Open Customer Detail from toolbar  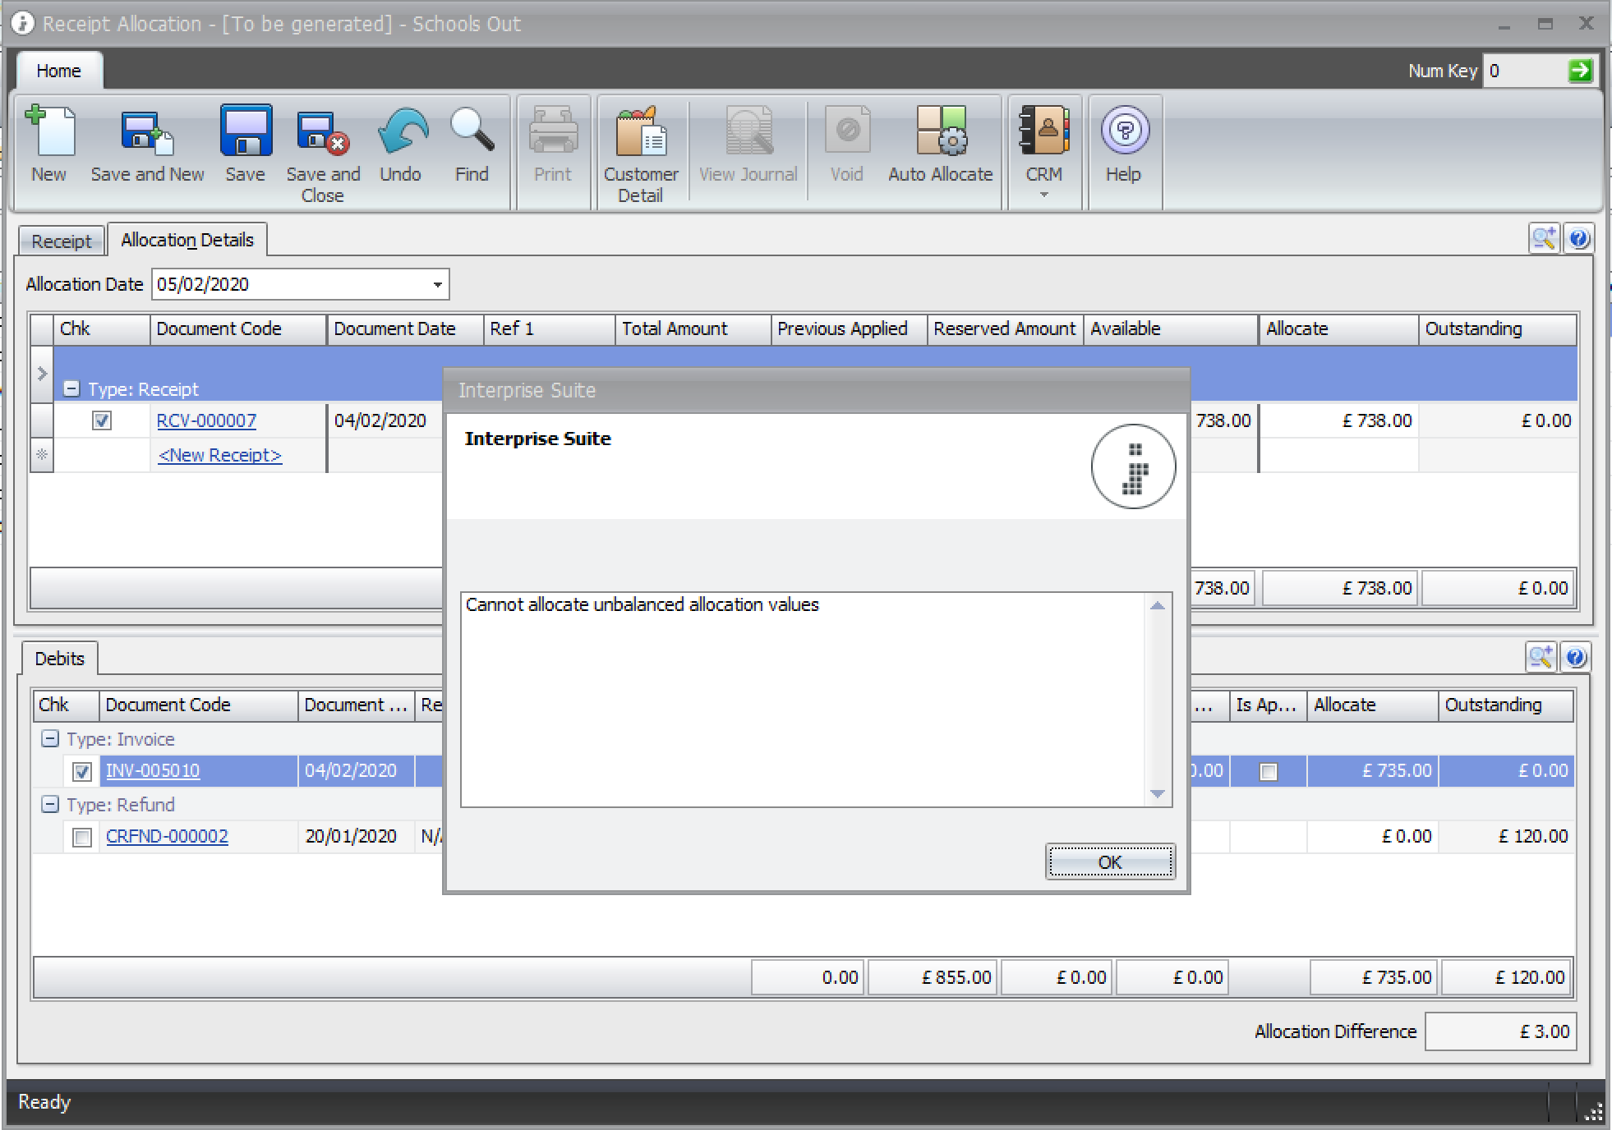641,133
